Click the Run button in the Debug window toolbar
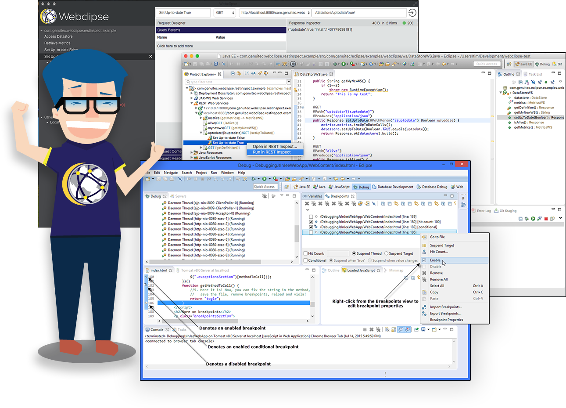This screenshot has width=566, height=408. tap(264, 179)
